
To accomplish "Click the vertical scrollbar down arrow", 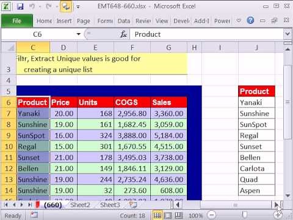I will pos(288,196).
